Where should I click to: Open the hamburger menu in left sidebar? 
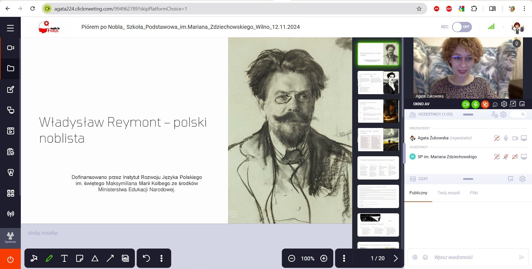pyautogui.click(x=10, y=28)
